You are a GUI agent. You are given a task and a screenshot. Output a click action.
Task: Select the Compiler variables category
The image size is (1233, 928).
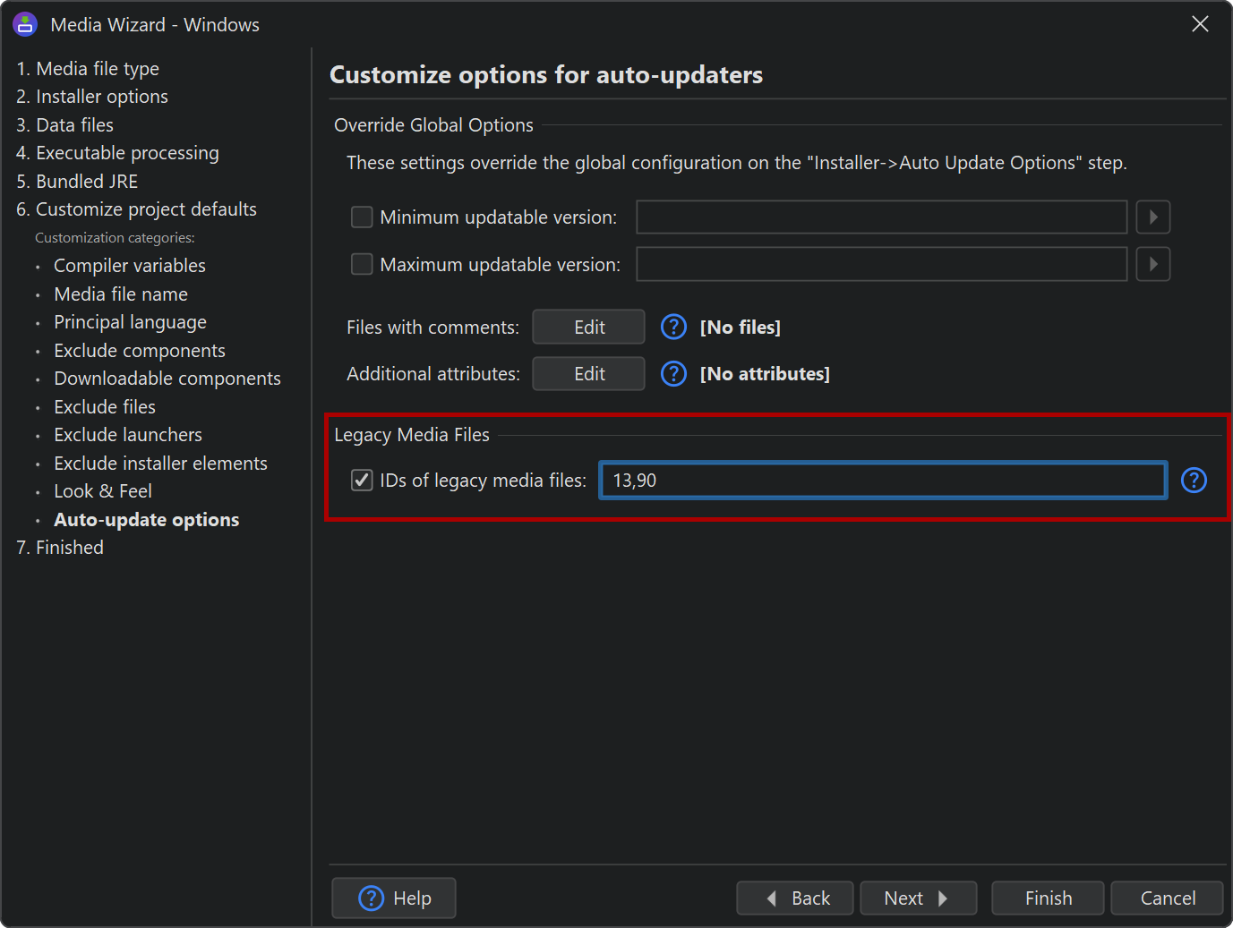tap(129, 266)
